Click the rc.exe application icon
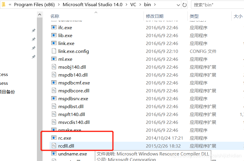Viewport: 244px width, 161px height. point(54,138)
